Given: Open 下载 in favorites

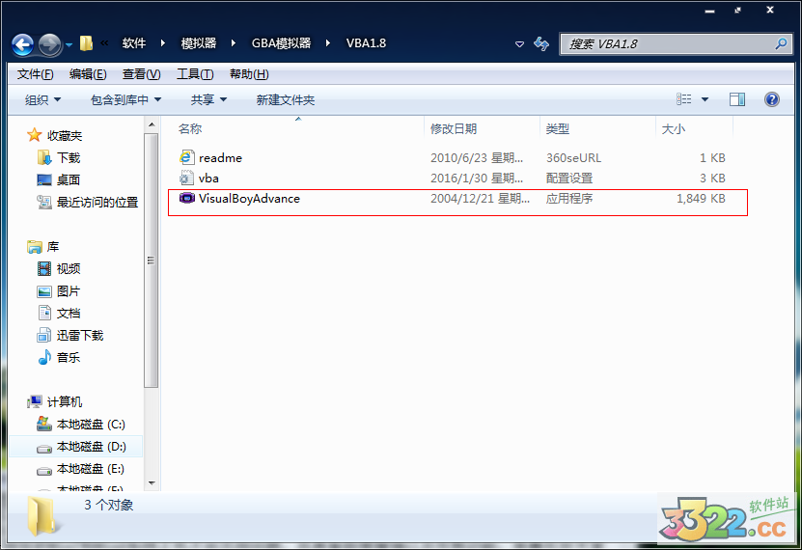Looking at the screenshot, I should point(69,158).
